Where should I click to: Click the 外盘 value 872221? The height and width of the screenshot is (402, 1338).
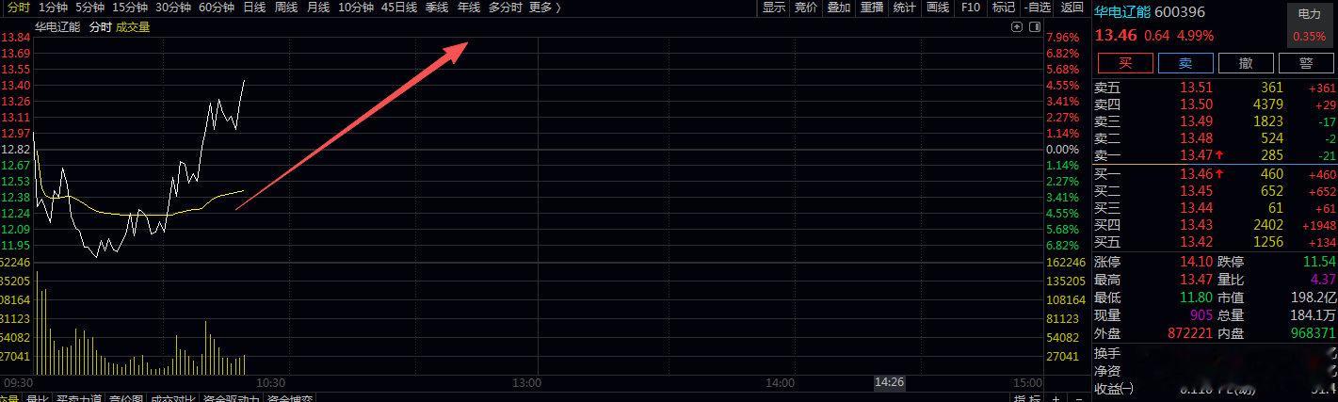pos(1189,333)
